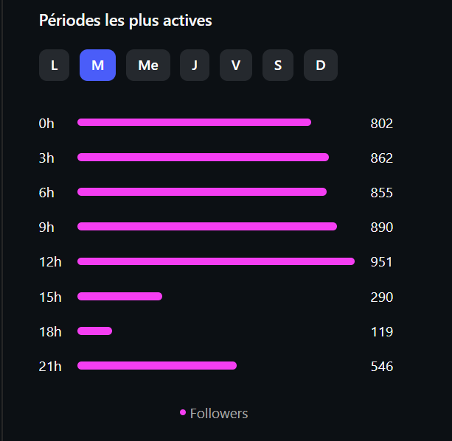Click the longest 12h bar

click(216, 261)
